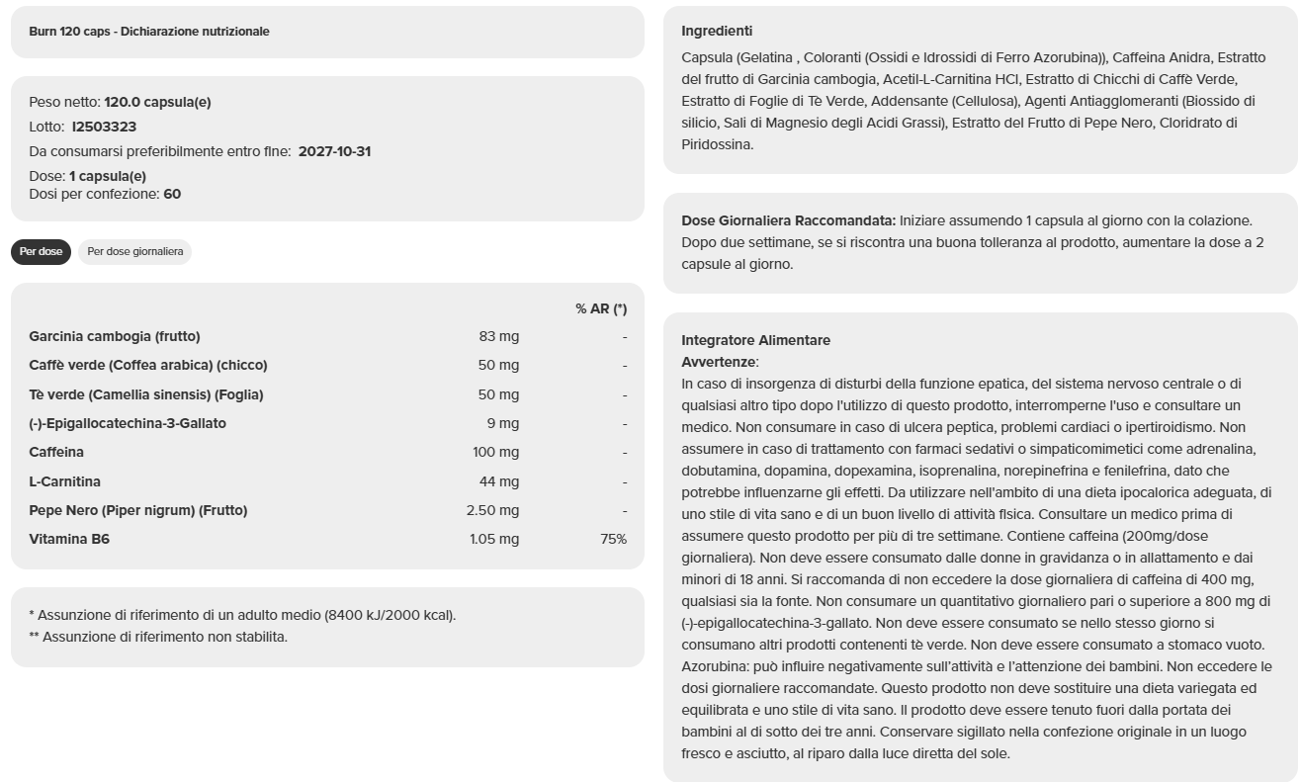
Task: Click the "Ingredienti" section heading
Action: tap(717, 32)
